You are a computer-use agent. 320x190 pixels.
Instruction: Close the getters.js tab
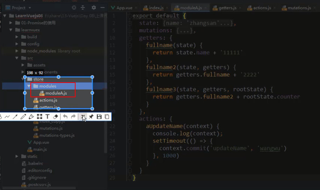tap(240, 8)
